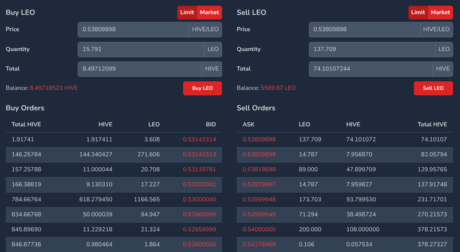This screenshot has height=252, width=460.
Task: Click sell order total 270.21573
Action: (x=432, y=214)
